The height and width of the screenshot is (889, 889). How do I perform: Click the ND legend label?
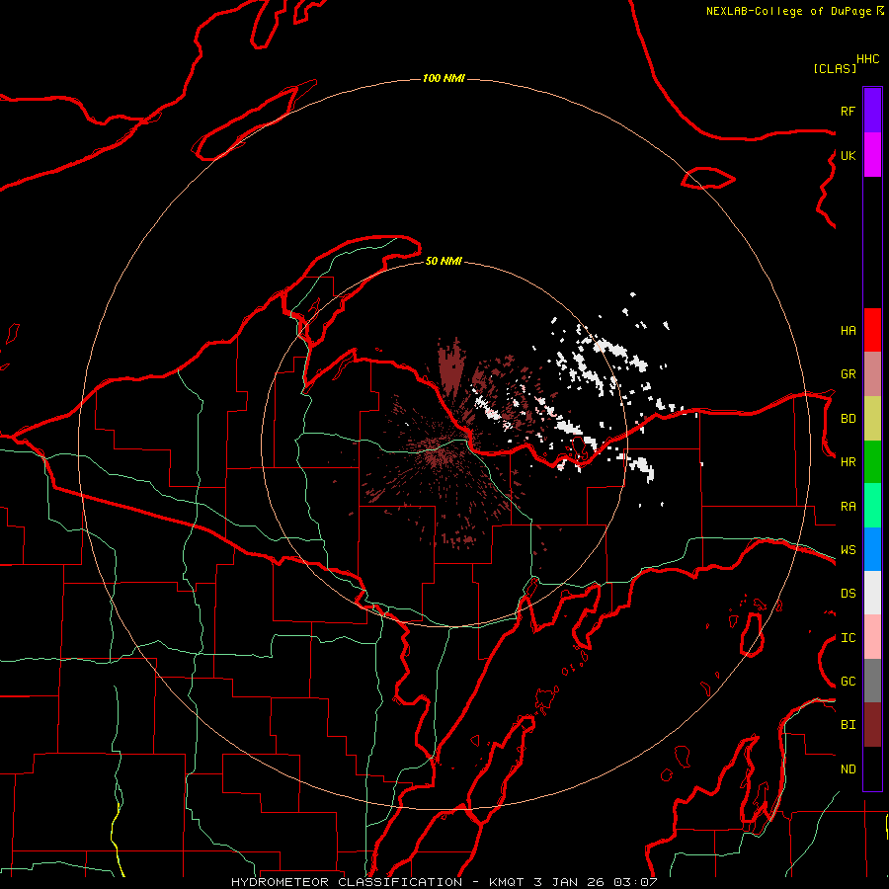(x=848, y=769)
